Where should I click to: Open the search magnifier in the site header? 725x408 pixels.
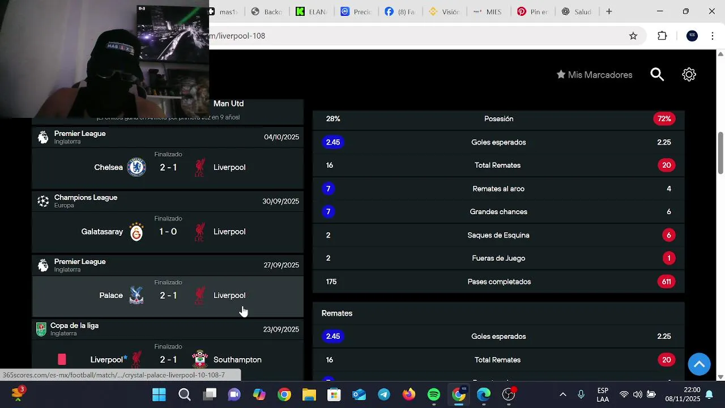point(657,75)
